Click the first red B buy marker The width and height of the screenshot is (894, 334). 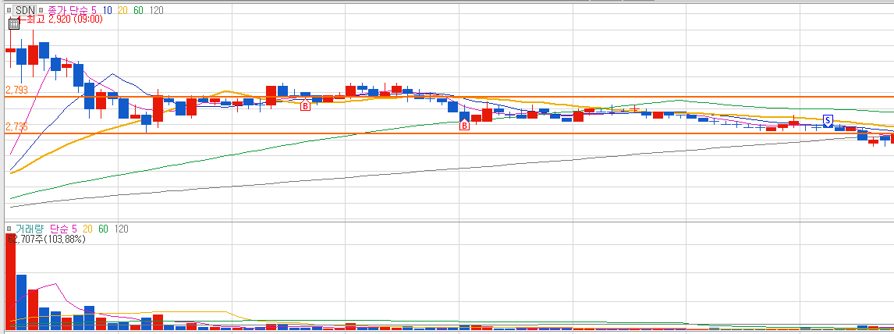pyautogui.click(x=305, y=106)
